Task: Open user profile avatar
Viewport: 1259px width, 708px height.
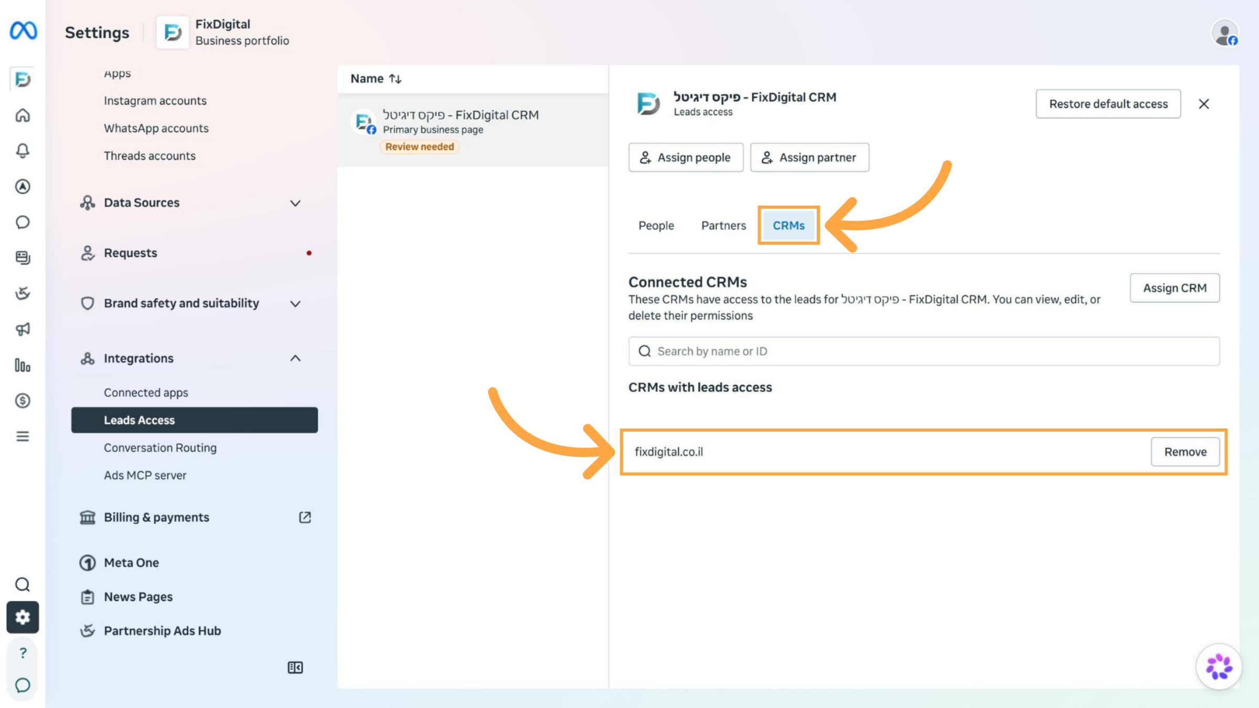Action: tap(1225, 33)
